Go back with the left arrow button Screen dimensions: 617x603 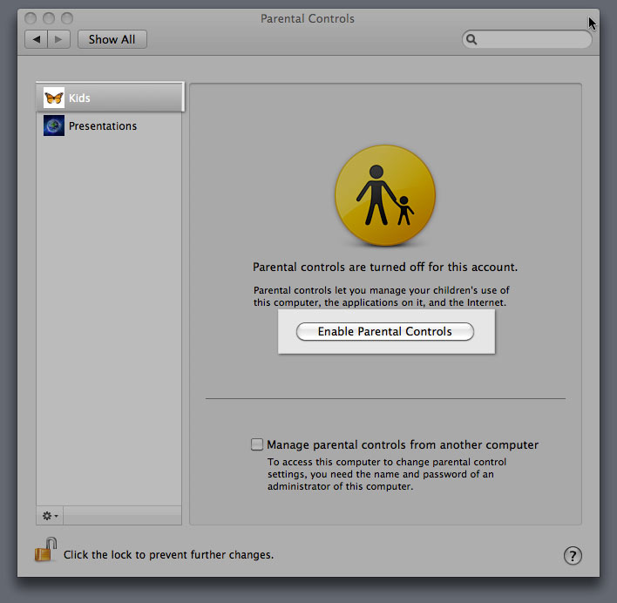(37, 39)
